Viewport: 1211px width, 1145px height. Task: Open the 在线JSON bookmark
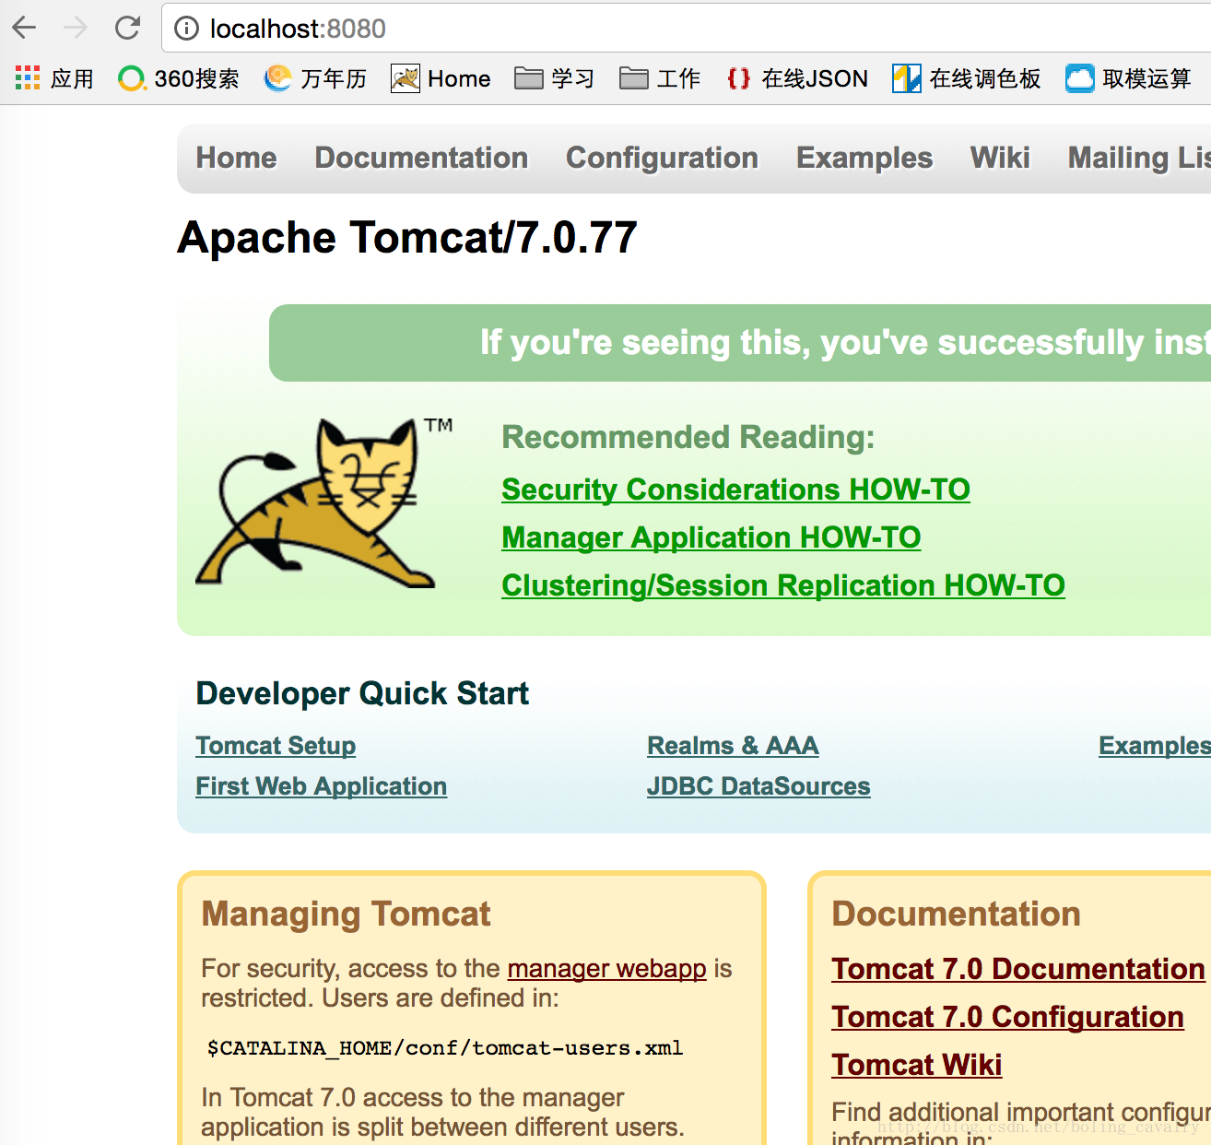(797, 78)
